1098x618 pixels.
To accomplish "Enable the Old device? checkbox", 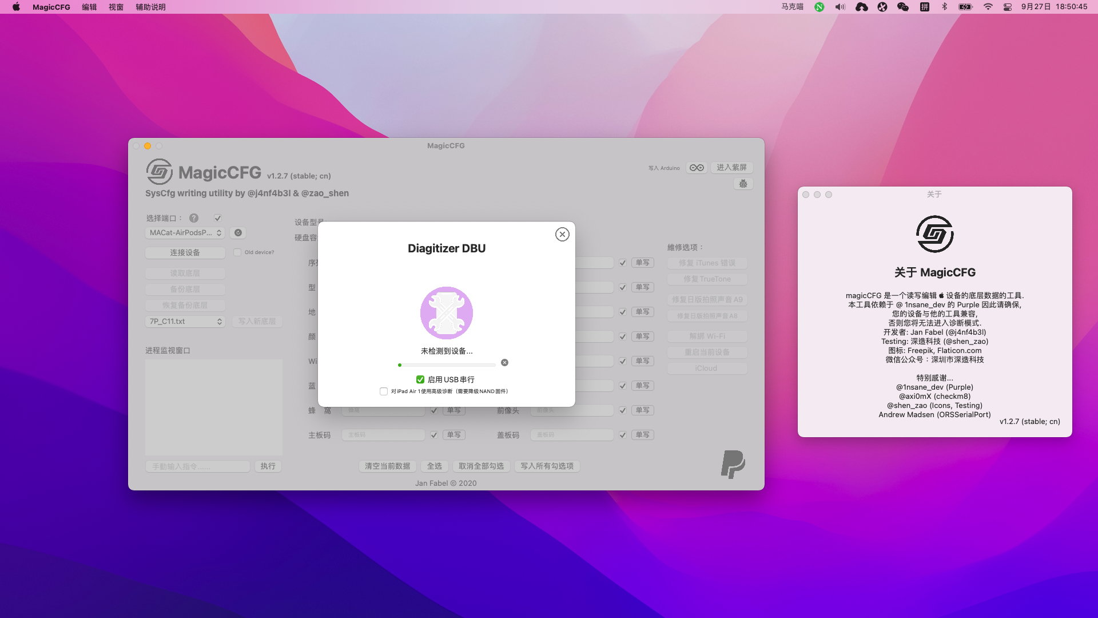I will (237, 252).
